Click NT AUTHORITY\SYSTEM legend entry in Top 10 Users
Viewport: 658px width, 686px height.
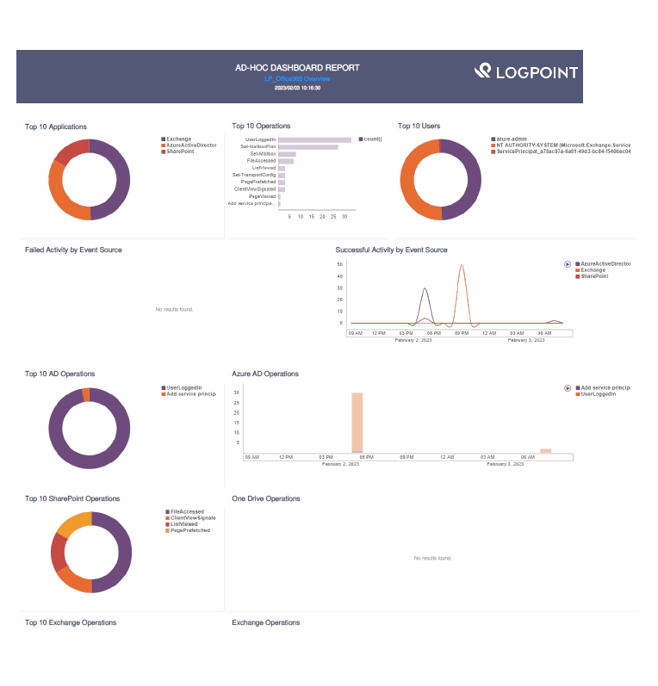(x=561, y=145)
